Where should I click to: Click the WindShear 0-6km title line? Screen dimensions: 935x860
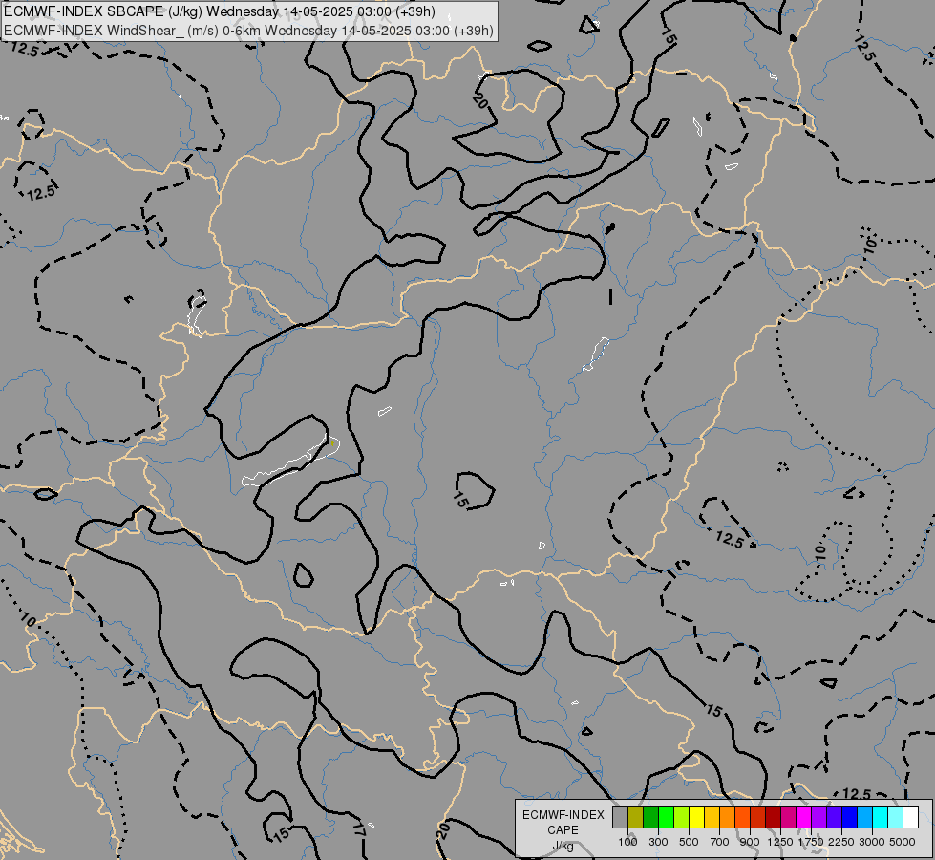click(x=248, y=30)
